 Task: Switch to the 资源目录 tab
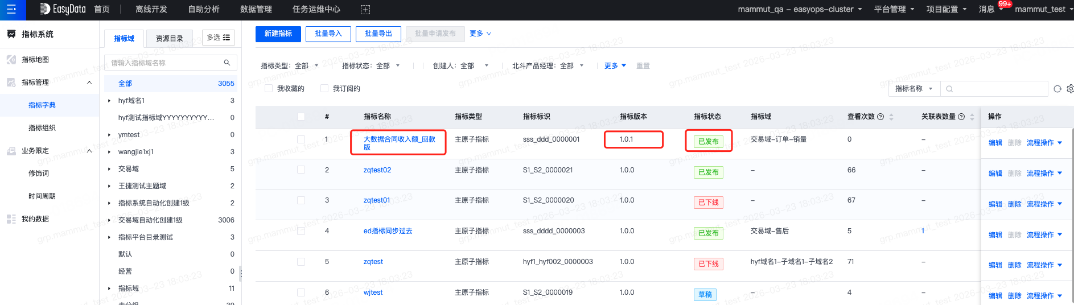click(x=170, y=38)
